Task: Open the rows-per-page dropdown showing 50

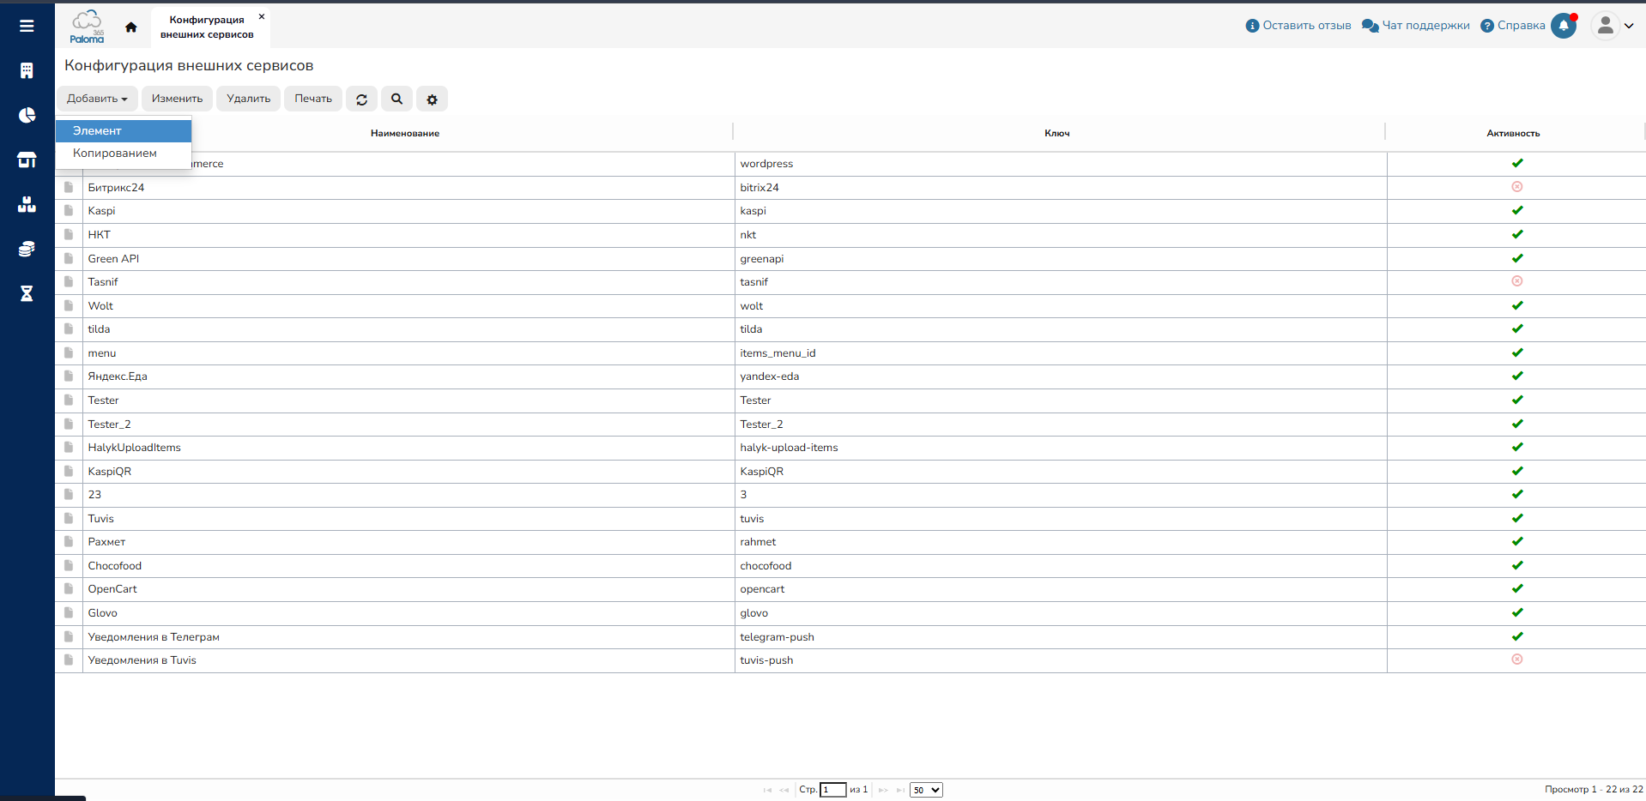Action: click(926, 790)
